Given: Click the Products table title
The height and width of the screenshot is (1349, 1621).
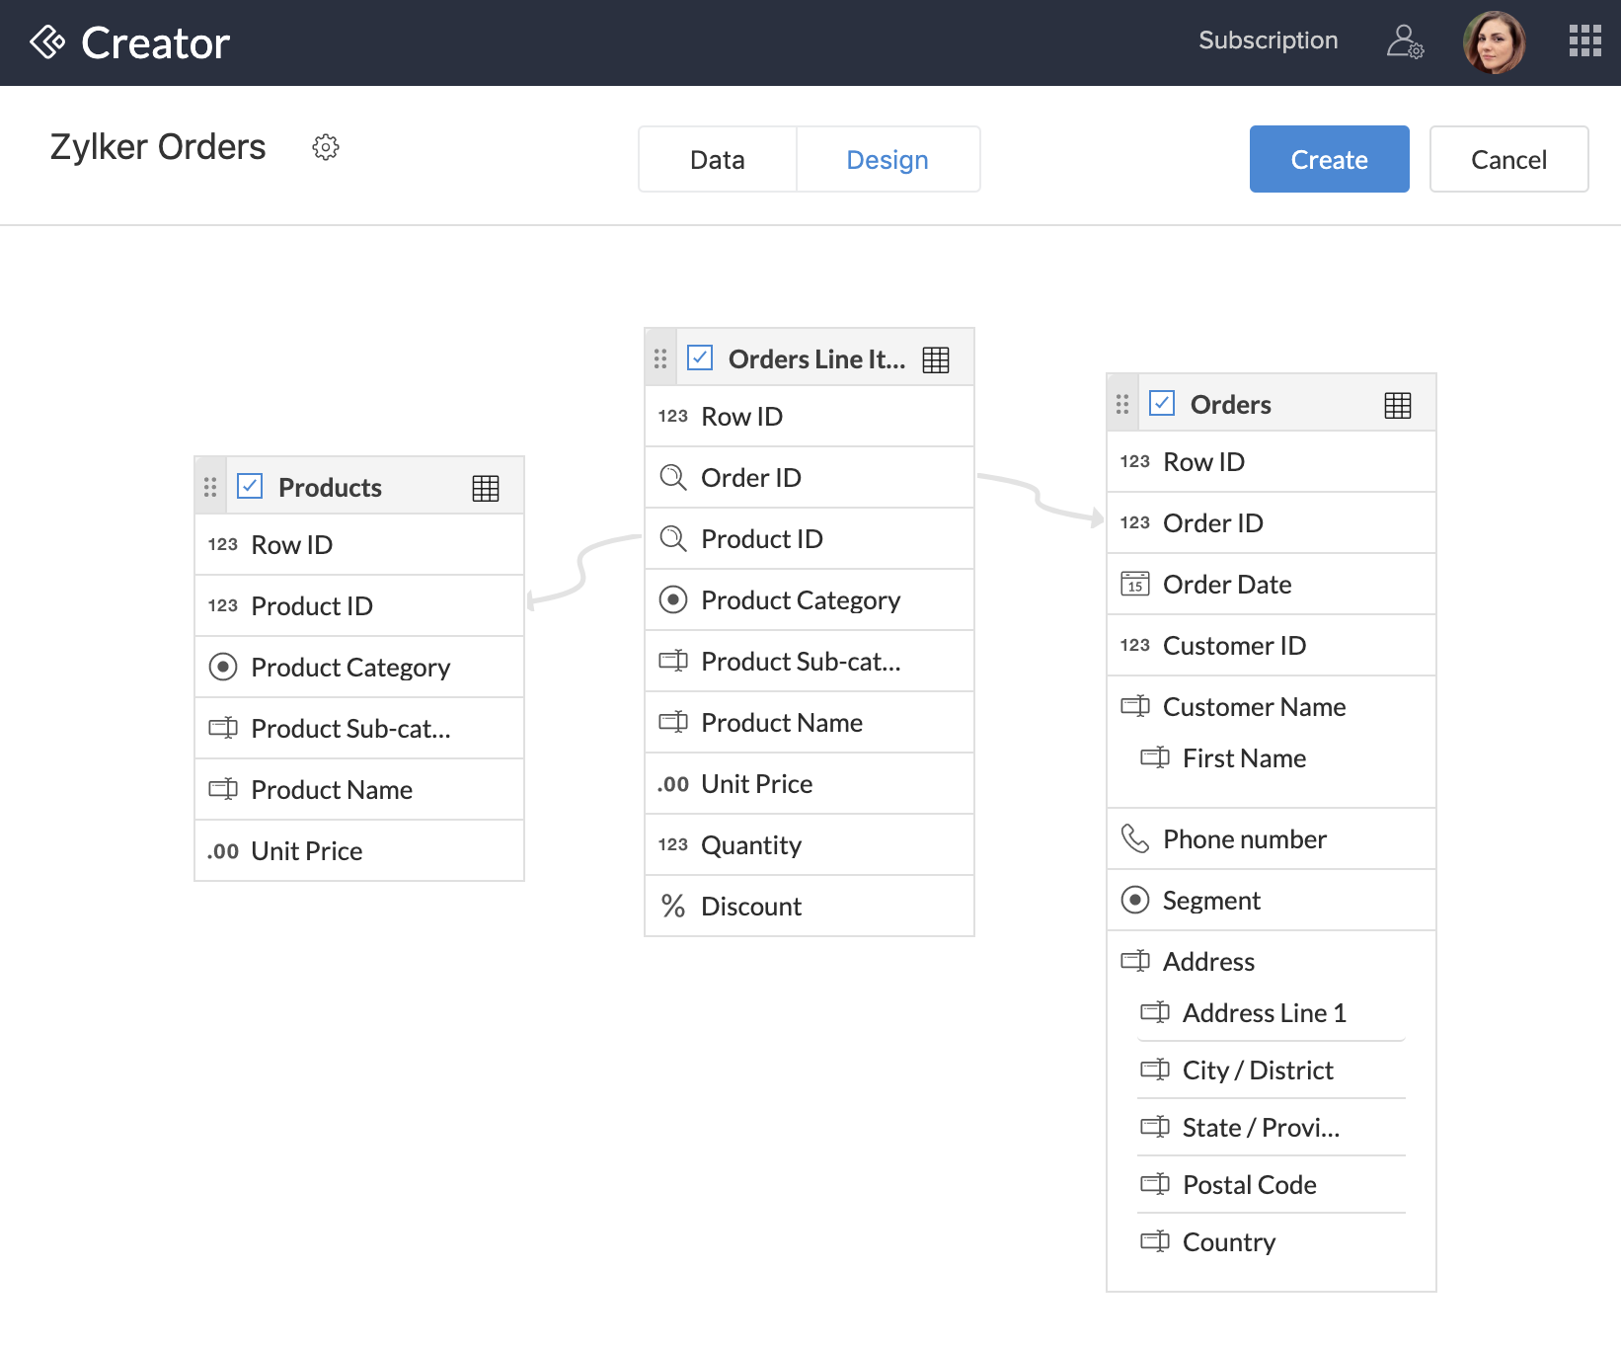Looking at the screenshot, I should coord(330,488).
